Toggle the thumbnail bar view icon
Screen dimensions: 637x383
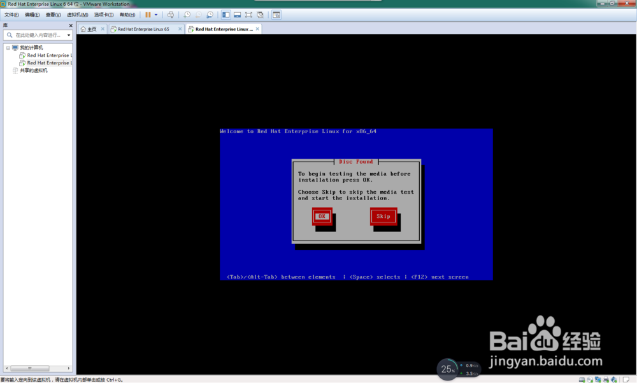237,15
